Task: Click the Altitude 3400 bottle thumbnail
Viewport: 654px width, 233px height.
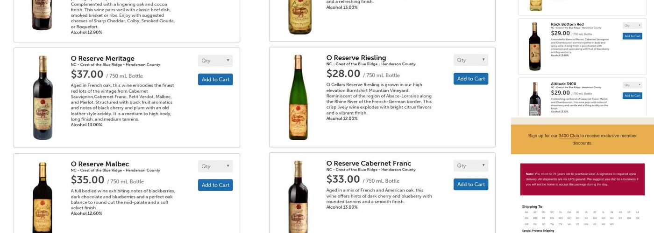Action: (x=535, y=98)
